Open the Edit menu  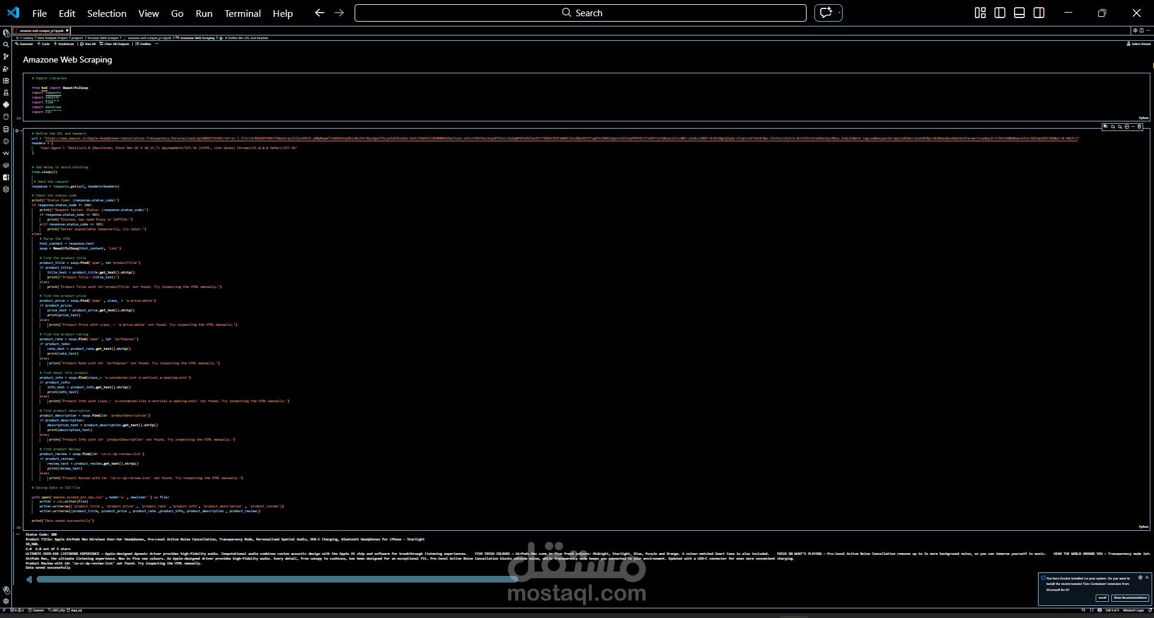tap(67, 13)
